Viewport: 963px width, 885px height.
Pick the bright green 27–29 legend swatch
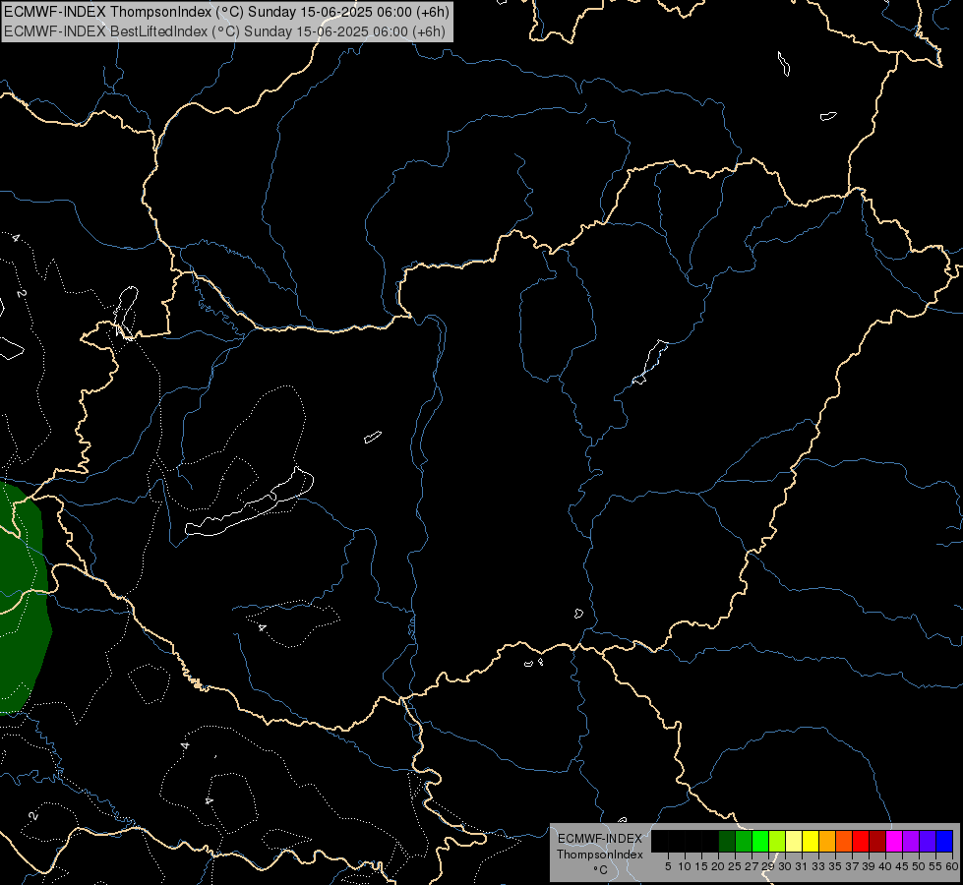[x=760, y=841]
